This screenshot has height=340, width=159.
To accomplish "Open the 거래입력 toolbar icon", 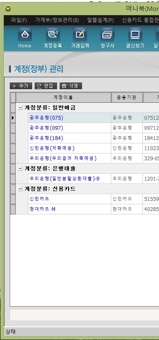I will pos(80,38).
